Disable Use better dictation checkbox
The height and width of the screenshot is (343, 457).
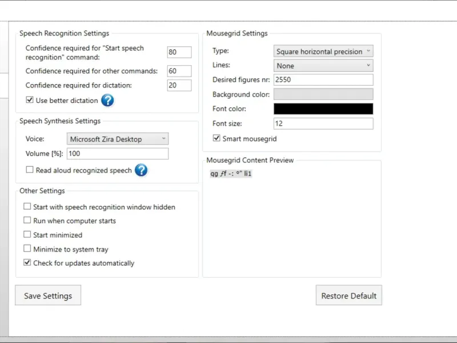[30, 101]
